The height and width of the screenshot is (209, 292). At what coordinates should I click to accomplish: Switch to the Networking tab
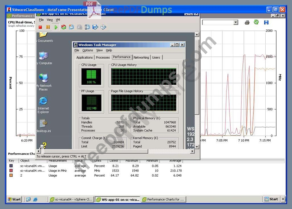pyautogui.click(x=141, y=58)
